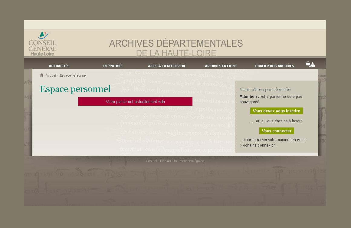Open Confier vos archives menu
The height and width of the screenshot is (228, 351).
coord(274,66)
